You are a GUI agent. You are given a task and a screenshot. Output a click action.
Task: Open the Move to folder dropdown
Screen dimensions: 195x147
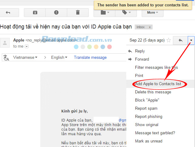[x=104, y=12]
